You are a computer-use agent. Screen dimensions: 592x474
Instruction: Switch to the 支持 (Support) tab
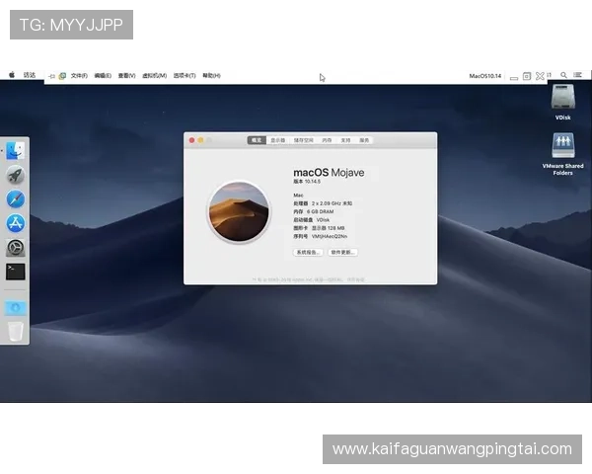[345, 140]
